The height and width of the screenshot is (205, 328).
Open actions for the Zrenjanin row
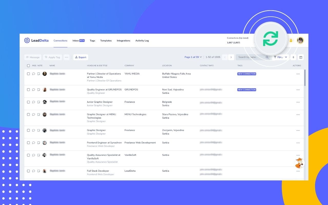(298, 131)
